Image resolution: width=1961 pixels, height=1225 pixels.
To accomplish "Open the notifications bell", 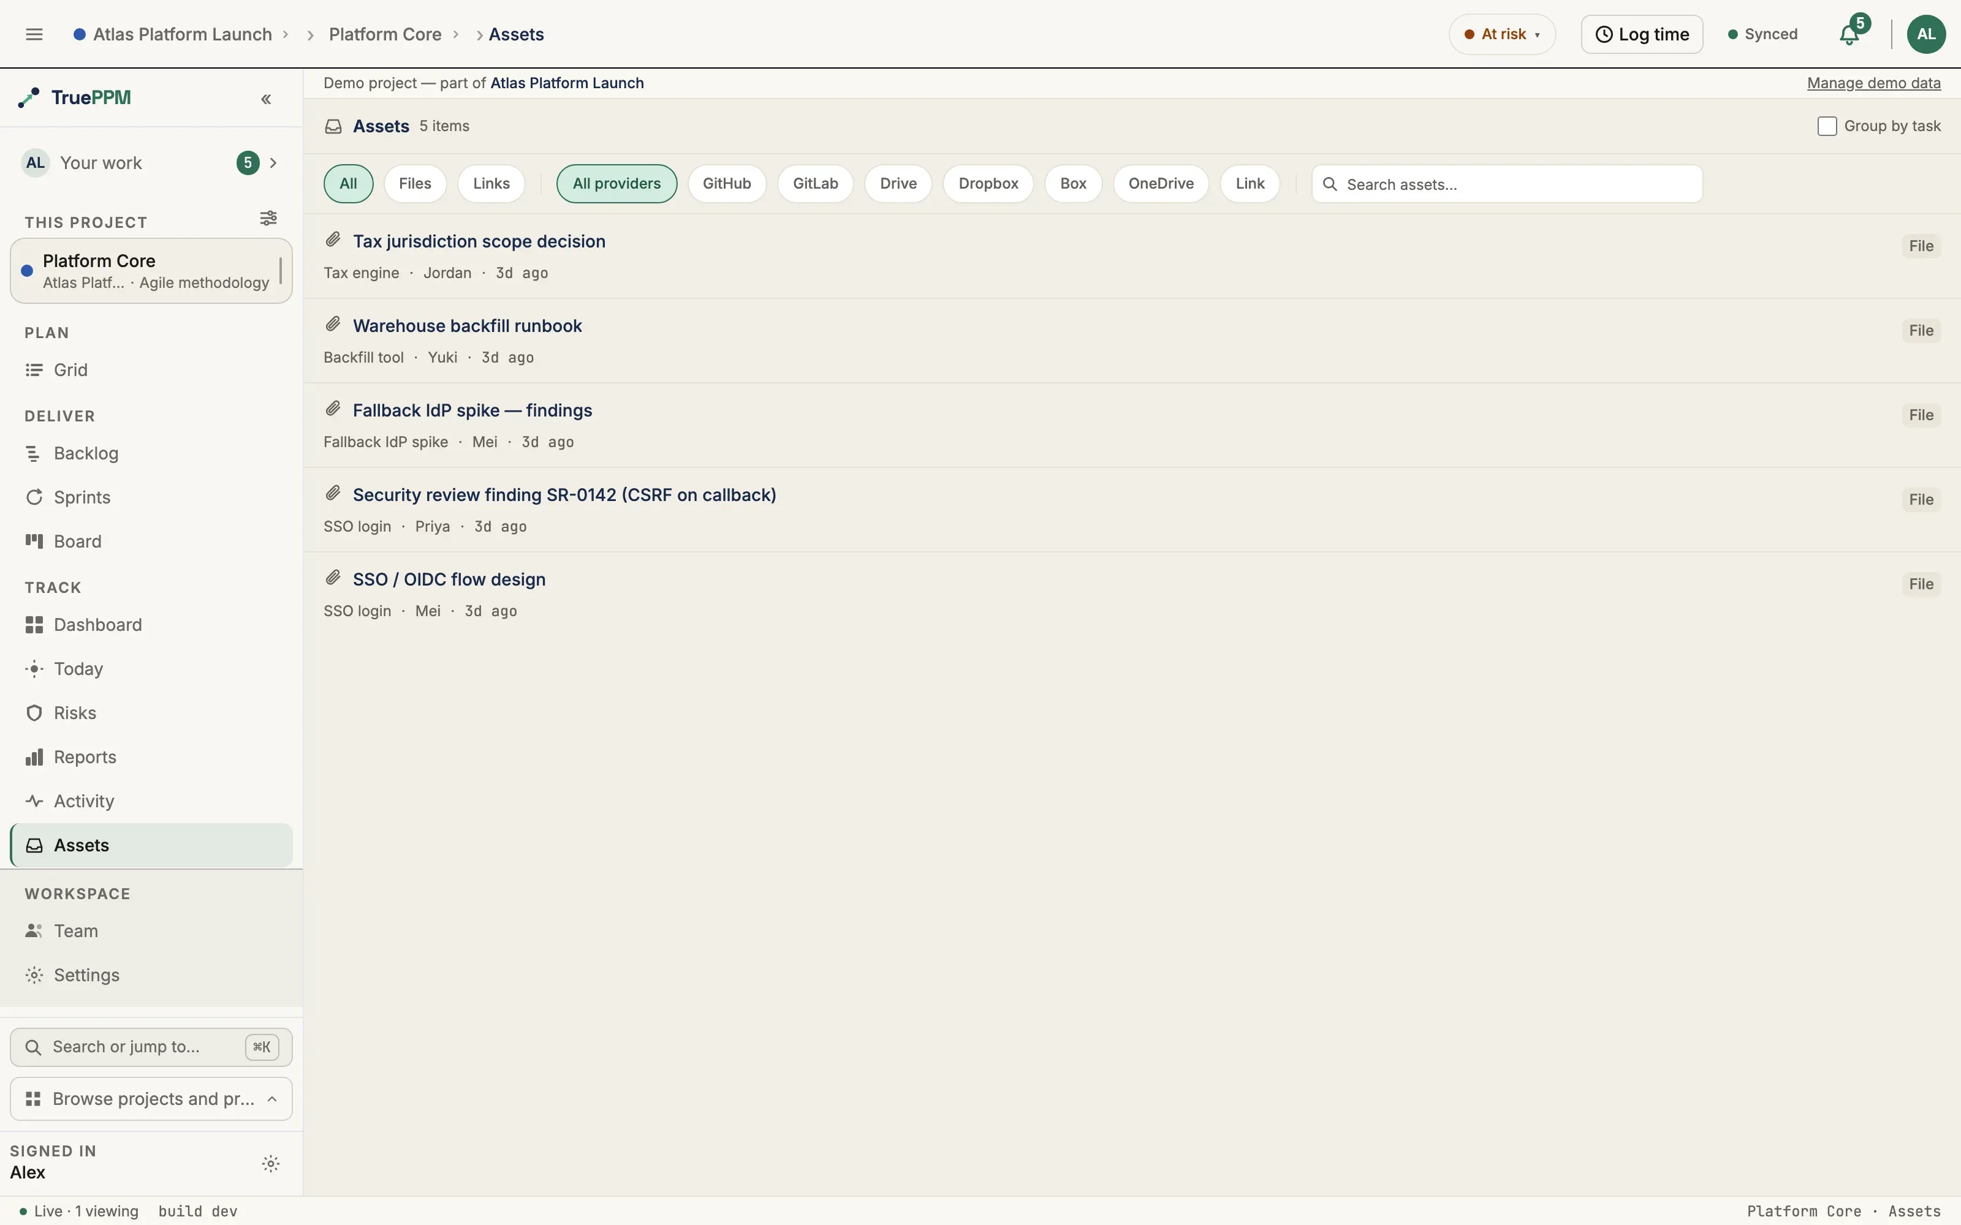I will [x=1849, y=34].
